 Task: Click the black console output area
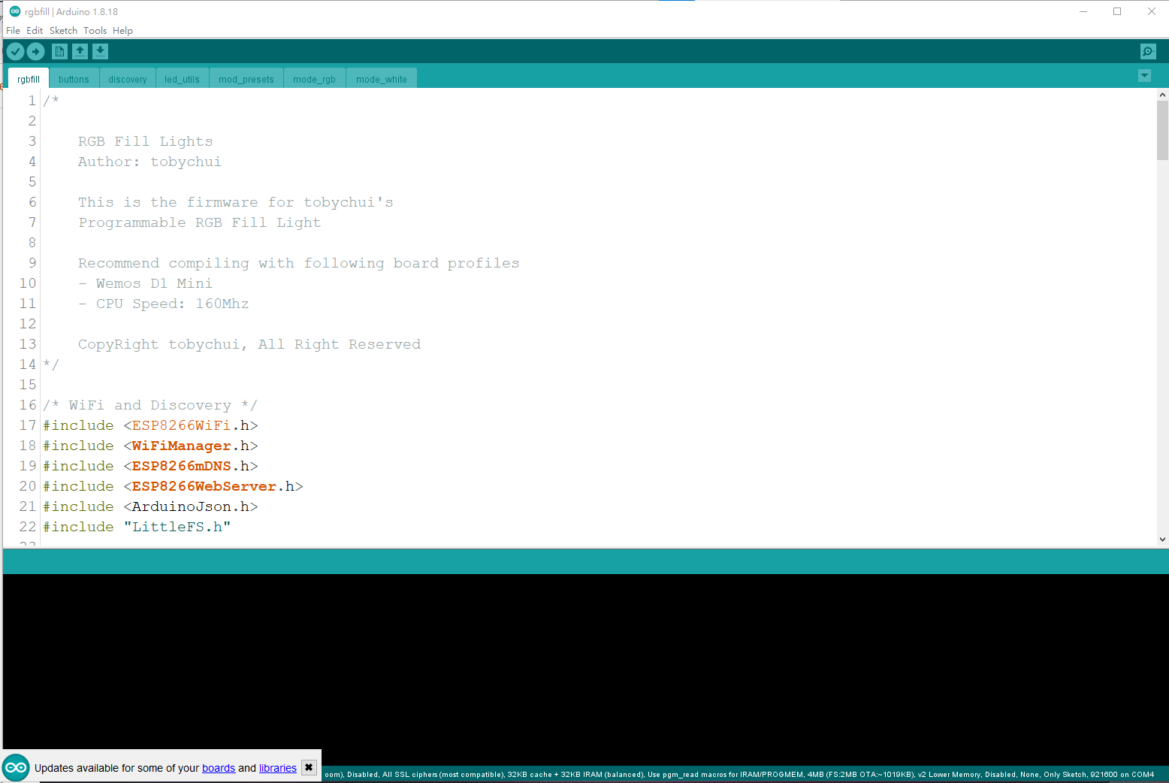click(x=586, y=669)
